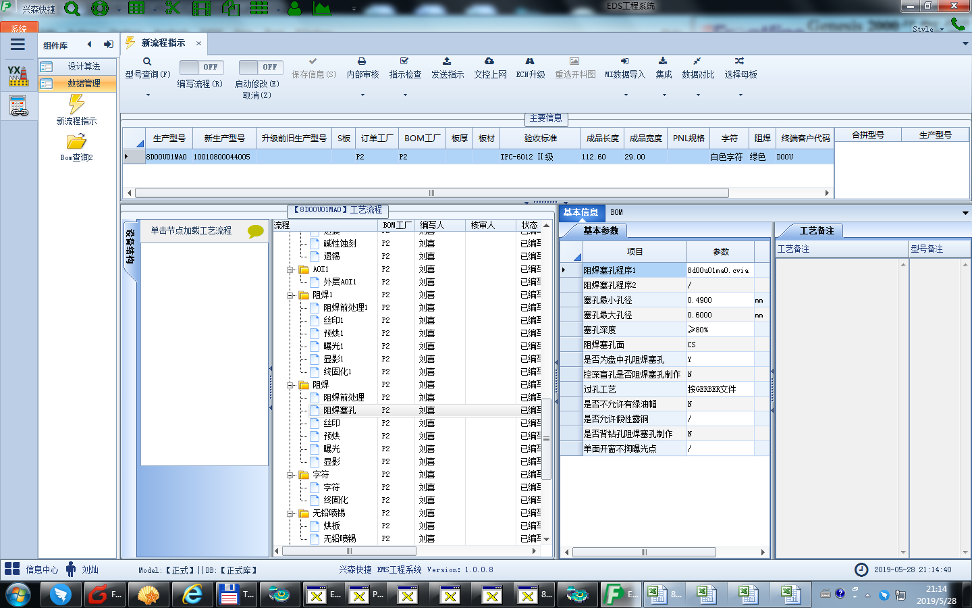
Task: Select the 新流程指示 document tab
Action: coord(163,43)
